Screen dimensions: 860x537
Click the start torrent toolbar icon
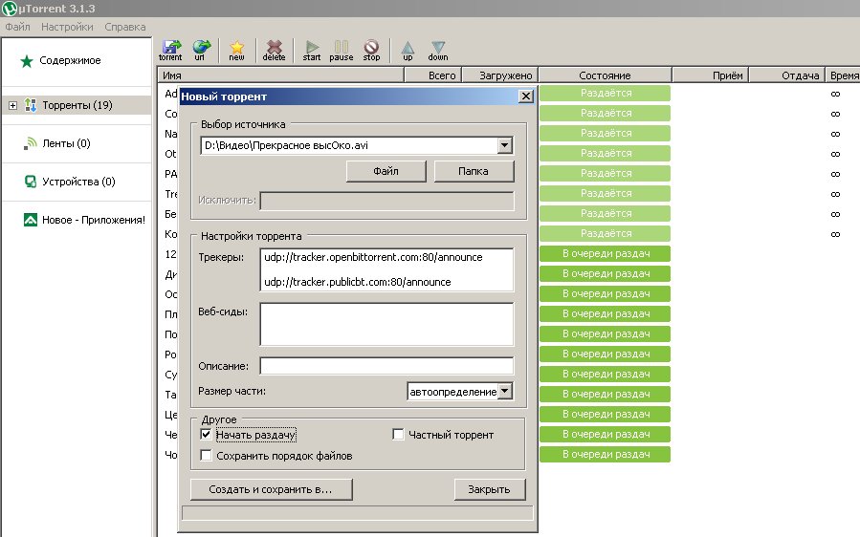(x=312, y=50)
